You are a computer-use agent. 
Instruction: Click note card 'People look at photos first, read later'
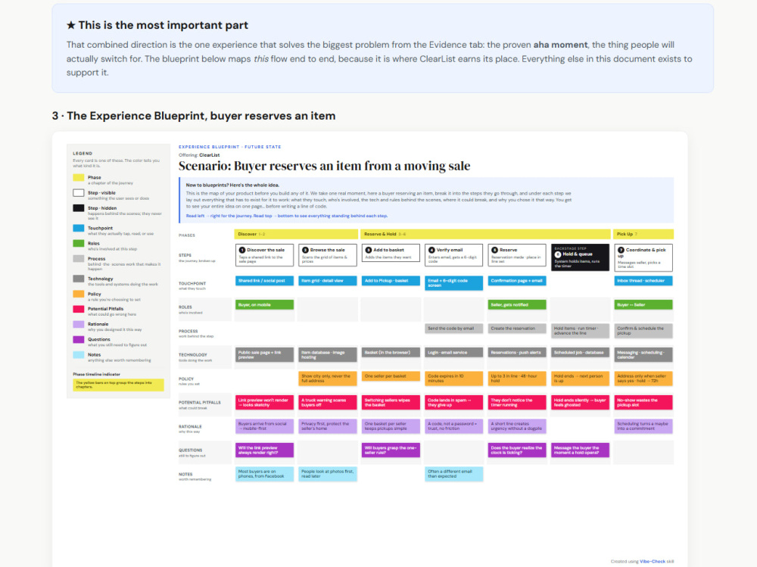(328, 475)
